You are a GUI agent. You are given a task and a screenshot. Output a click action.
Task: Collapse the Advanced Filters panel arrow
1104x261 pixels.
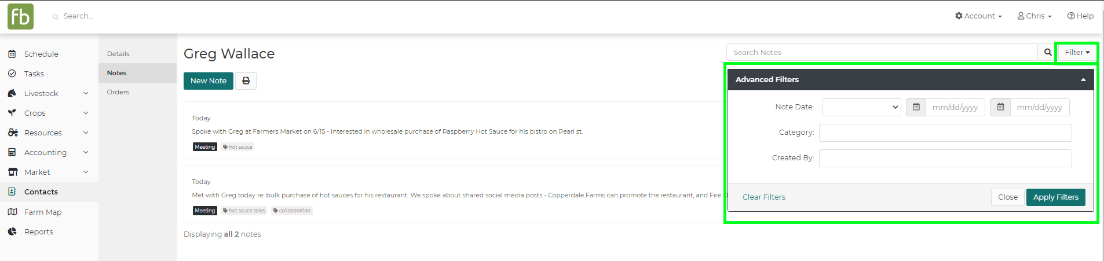tap(1083, 80)
